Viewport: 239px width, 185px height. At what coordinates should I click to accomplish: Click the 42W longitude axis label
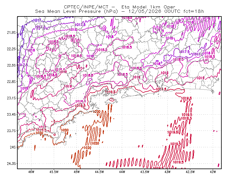(213, 172)
